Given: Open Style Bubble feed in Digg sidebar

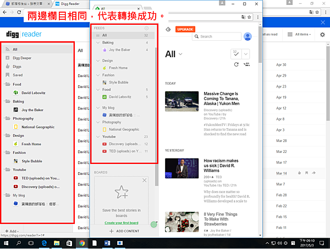Looking at the screenshot, I should click(x=31, y=161).
